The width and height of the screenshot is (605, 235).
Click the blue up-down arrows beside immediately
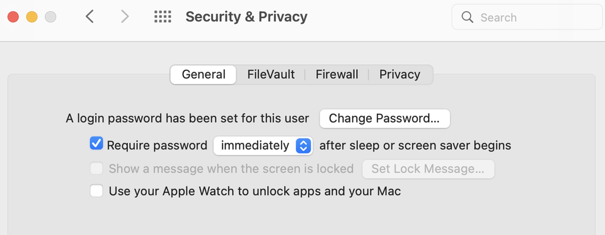tap(303, 146)
